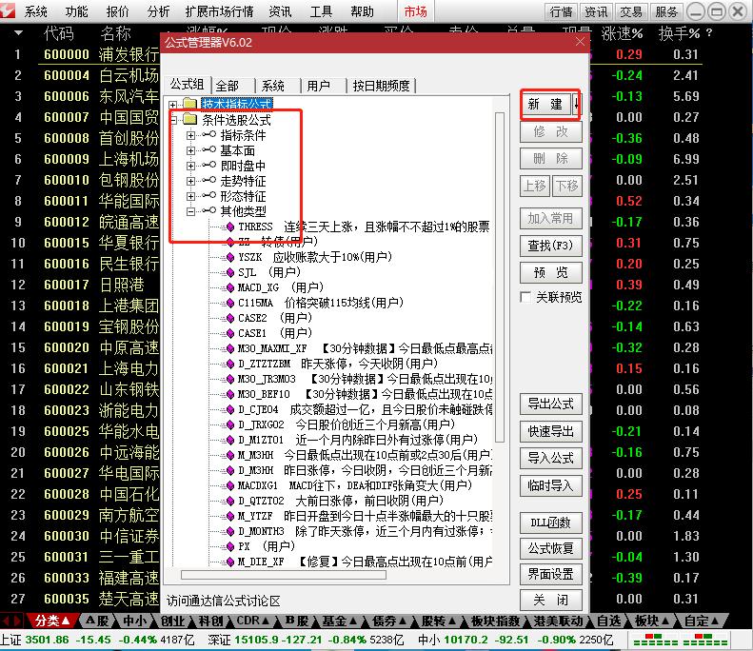Select formula C115MA 价格突破115均线
Image resolution: width=753 pixels, height=651 pixels.
(x=320, y=303)
